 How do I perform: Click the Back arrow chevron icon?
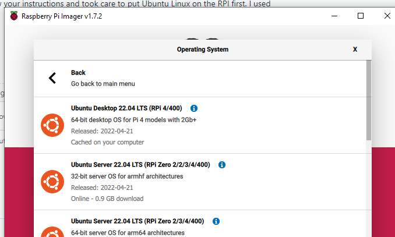(52, 78)
